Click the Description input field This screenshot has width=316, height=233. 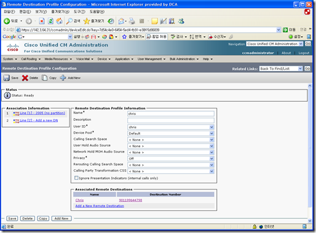click(171, 120)
